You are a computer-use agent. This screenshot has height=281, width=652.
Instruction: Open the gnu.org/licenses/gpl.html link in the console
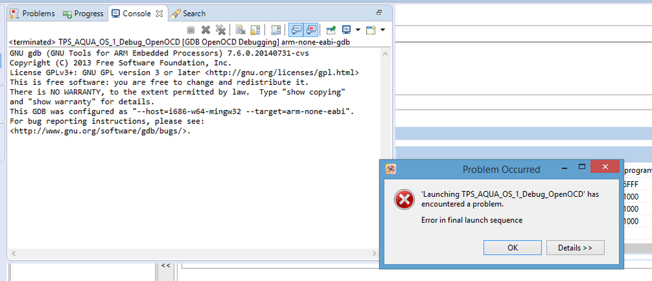[281, 72]
